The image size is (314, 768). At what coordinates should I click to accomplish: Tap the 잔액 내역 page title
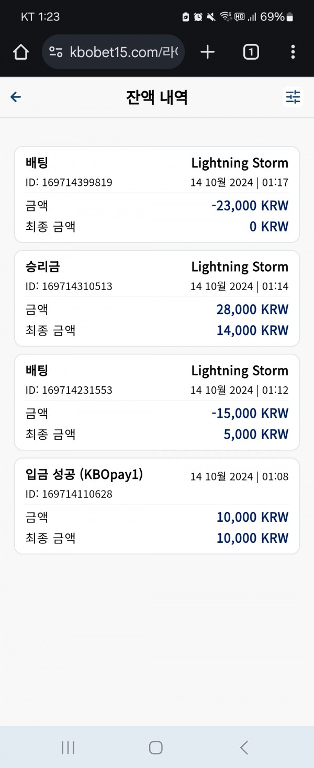point(156,97)
